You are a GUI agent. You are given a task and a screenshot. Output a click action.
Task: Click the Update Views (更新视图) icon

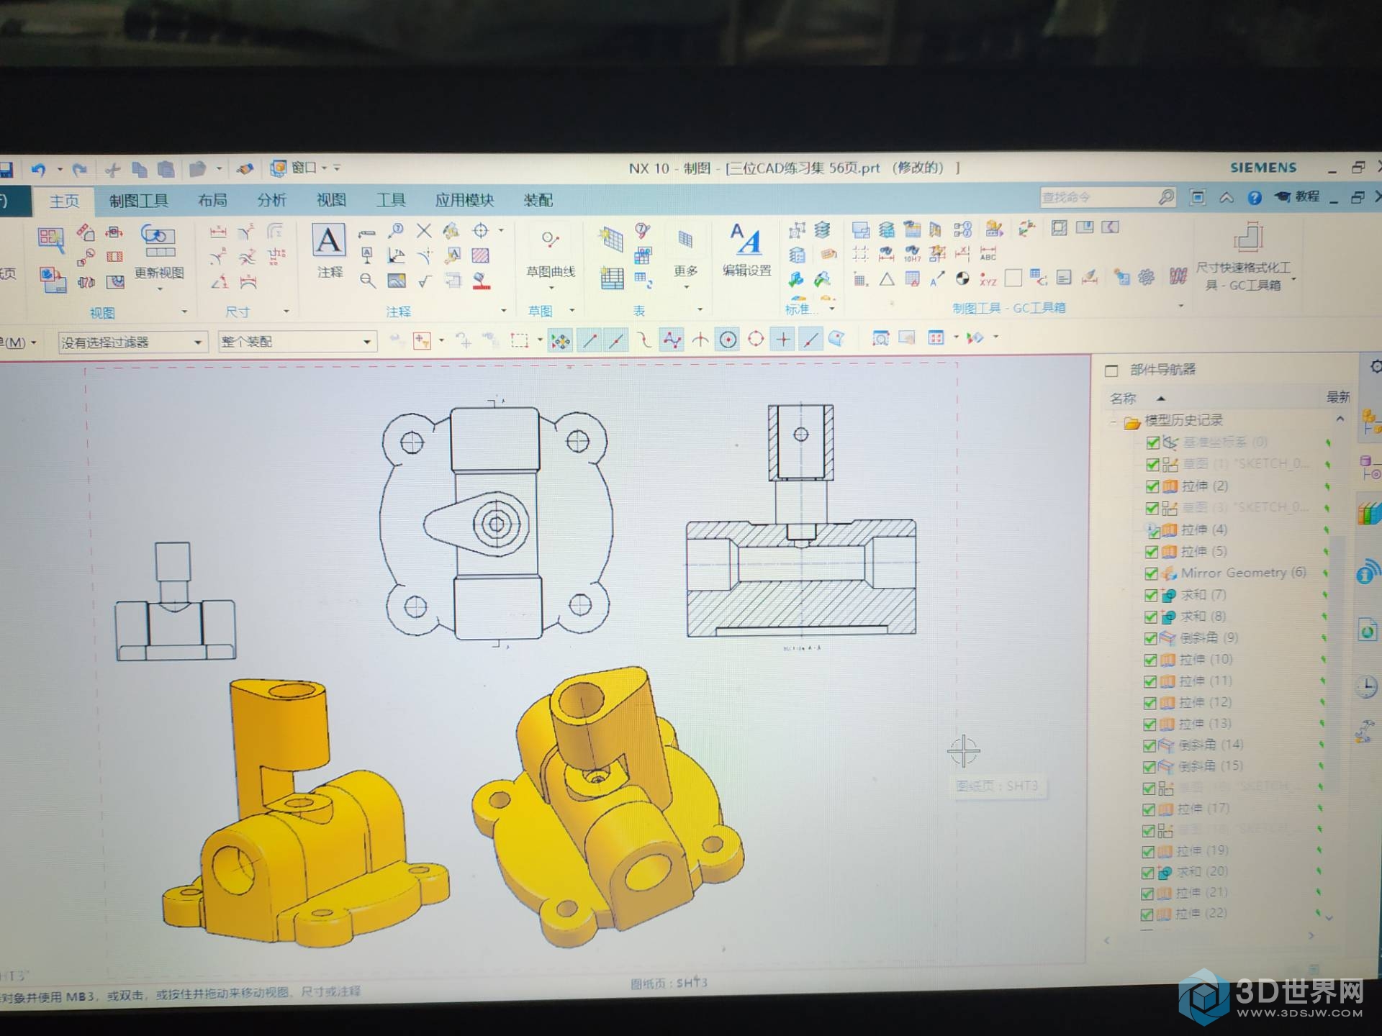point(158,242)
